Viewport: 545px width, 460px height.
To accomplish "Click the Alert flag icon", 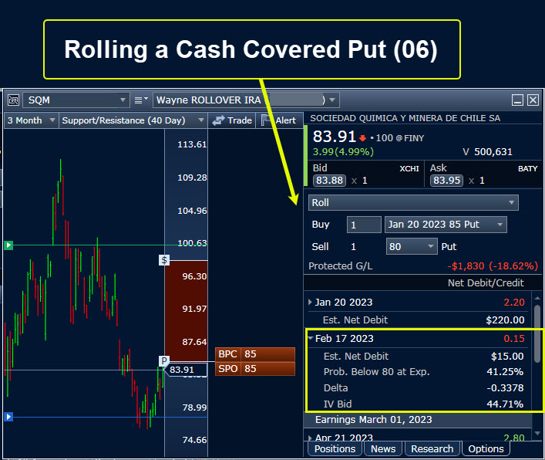I will click(266, 120).
